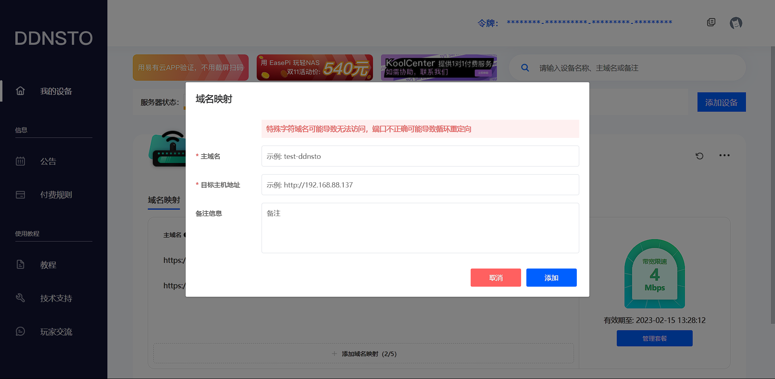Click the document icon for 教程
The width and height of the screenshot is (775, 379).
coord(20,264)
